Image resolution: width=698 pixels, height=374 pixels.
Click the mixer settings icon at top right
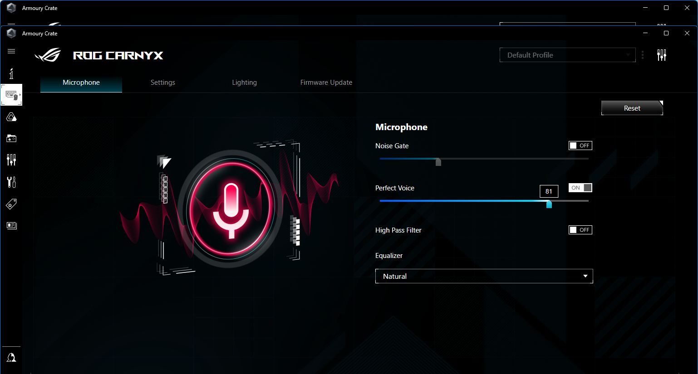click(662, 55)
